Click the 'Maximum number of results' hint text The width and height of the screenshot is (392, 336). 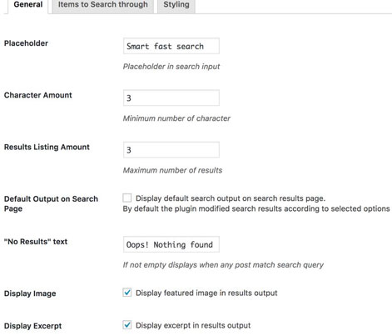point(172,170)
